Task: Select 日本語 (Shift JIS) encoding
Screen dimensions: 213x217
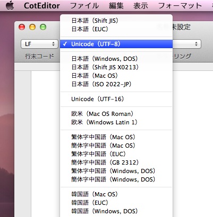Action: coord(116,21)
